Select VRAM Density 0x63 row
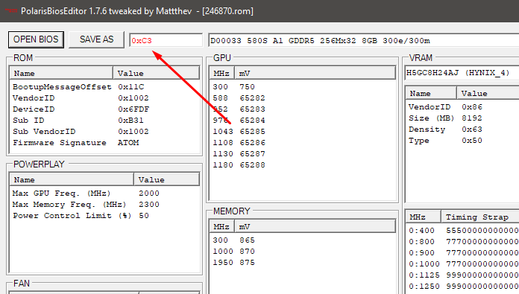 pyautogui.click(x=463, y=130)
